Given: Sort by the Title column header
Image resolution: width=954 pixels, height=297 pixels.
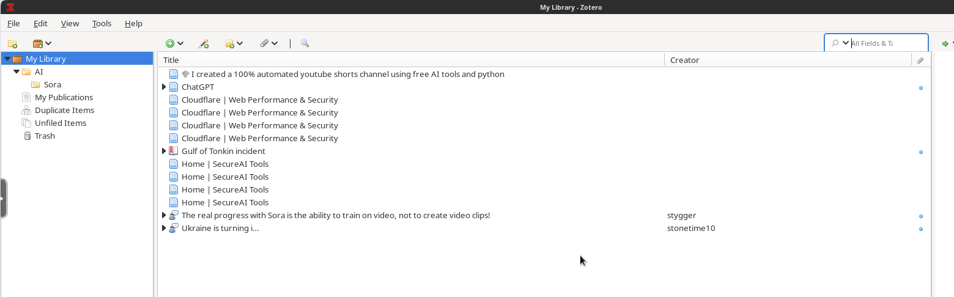Looking at the screenshot, I should 411,60.
